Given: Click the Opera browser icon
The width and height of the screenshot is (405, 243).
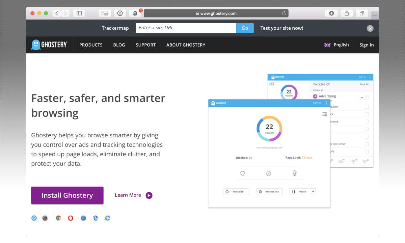Looking at the screenshot, I should (x=71, y=218).
